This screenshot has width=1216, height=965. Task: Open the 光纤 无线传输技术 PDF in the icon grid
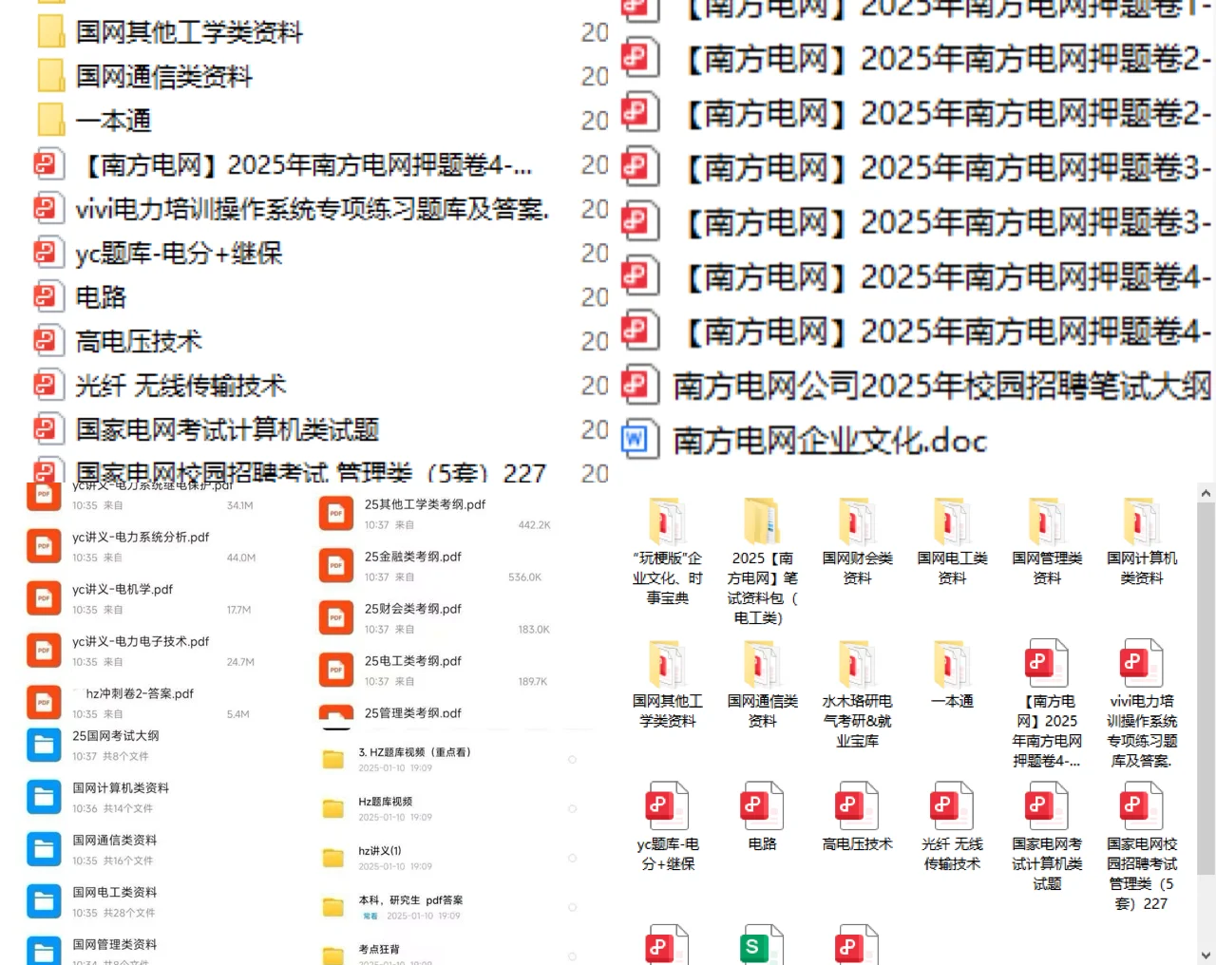click(x=952, y=827)
